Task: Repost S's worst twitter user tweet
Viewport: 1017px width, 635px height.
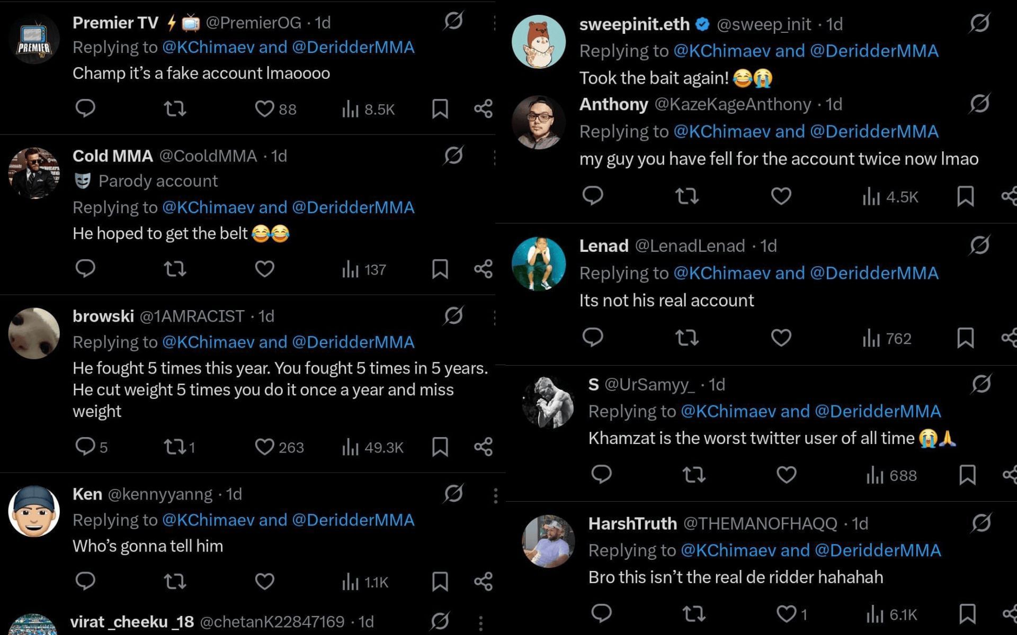Action: coord(694,475)
